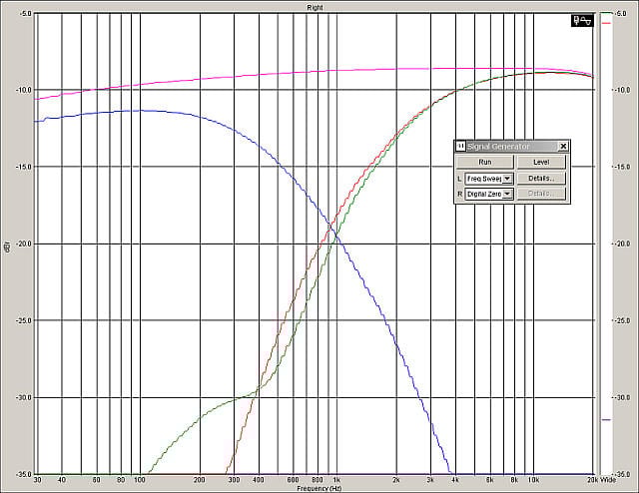
Task: Close the Signal Generator window
Action: click(x=563, y=146)
